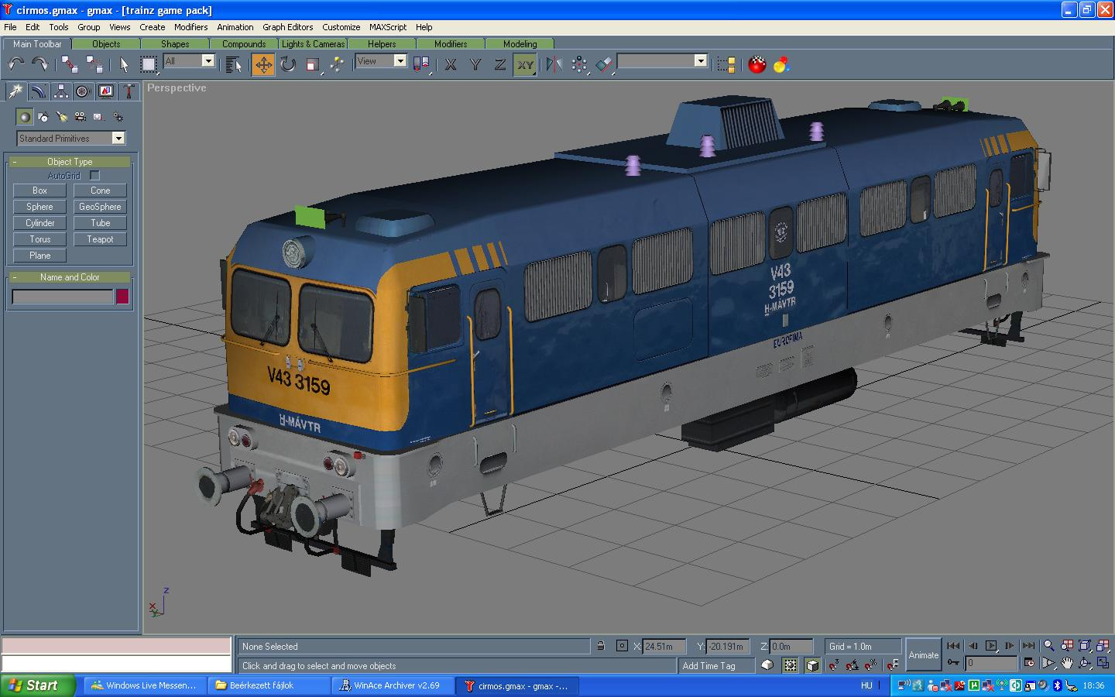Create a Teapot primitive

coord(100,239)
